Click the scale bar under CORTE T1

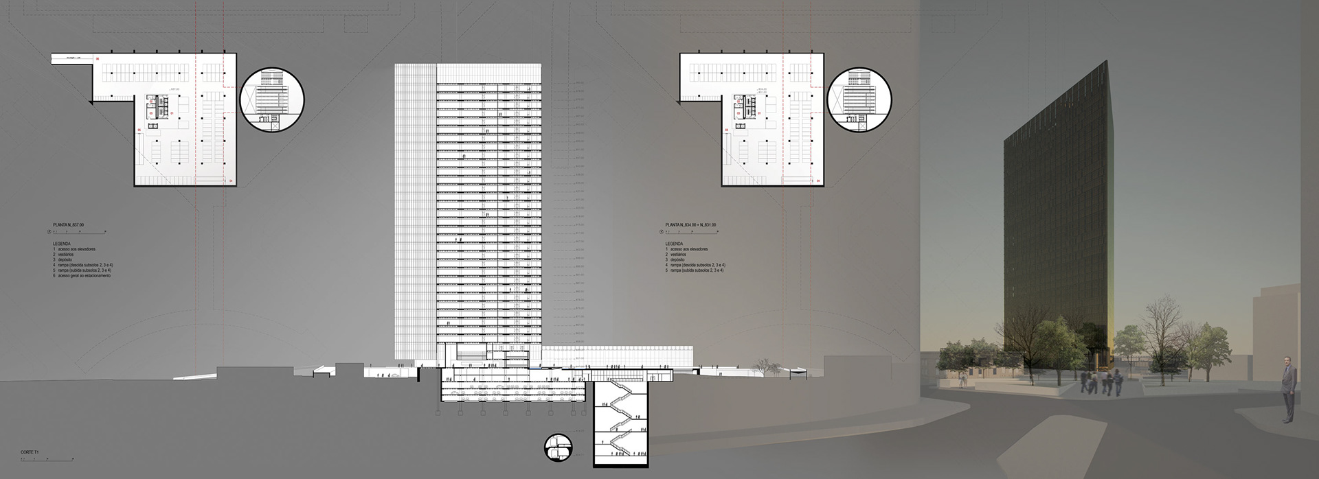click(x=47, y=460)
